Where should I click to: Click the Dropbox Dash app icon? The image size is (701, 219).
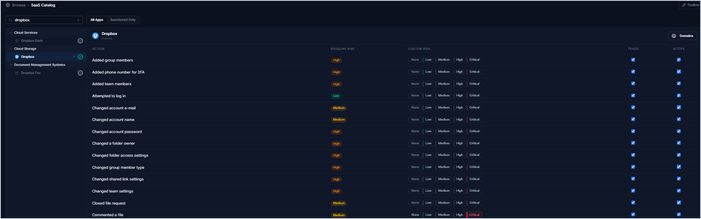tap(17, 41)
